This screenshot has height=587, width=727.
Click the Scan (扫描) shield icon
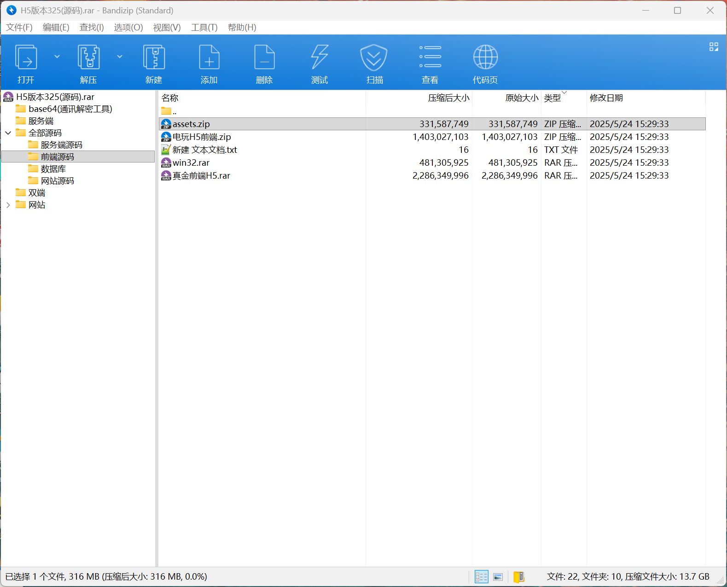[x=374, y=58]
